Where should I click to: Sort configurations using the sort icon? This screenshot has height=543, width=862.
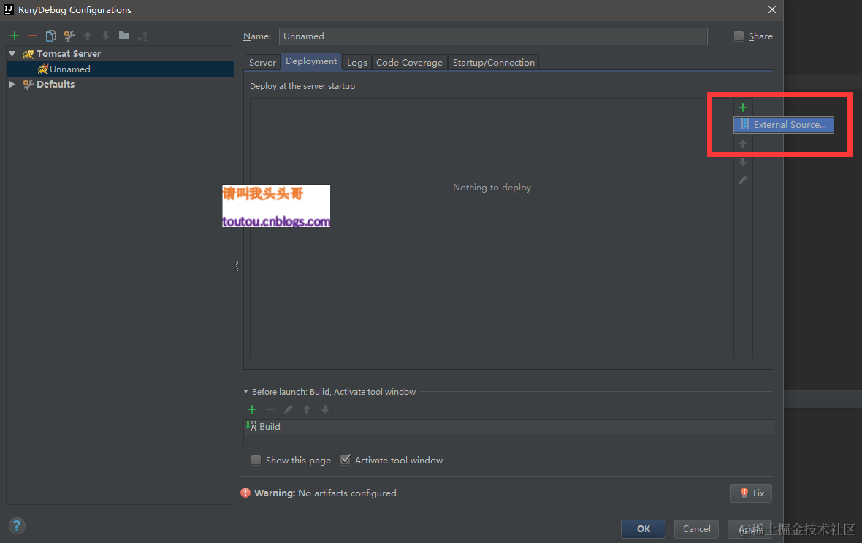click(141, 35)
